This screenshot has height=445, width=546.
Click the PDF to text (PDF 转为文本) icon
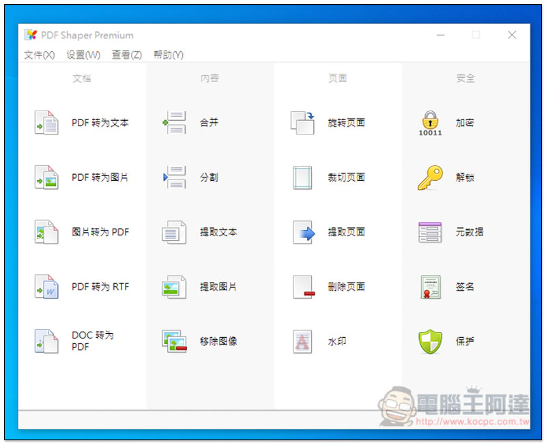tap(46, 123)
